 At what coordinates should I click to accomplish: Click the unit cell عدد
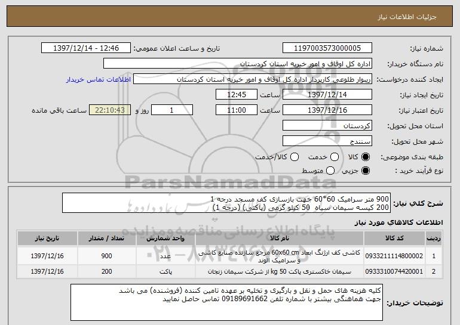[165, 256]
